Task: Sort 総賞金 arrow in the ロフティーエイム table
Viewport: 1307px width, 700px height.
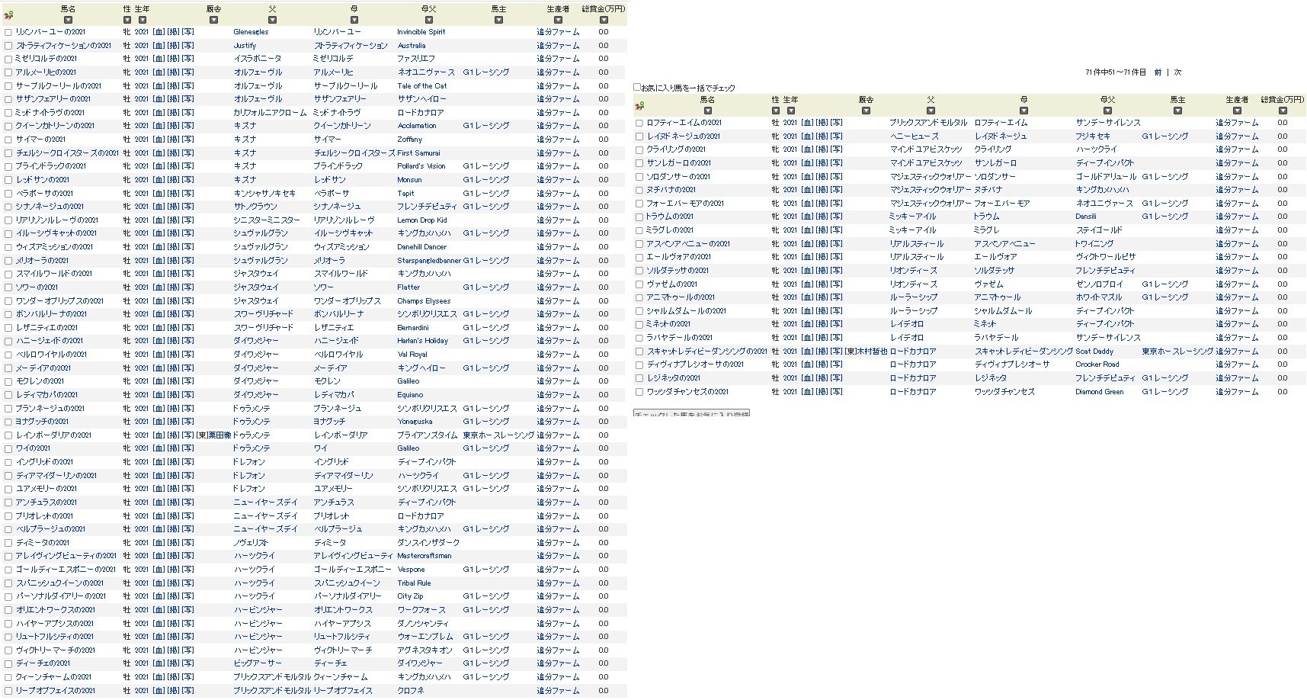Action: click(1283, 111)
